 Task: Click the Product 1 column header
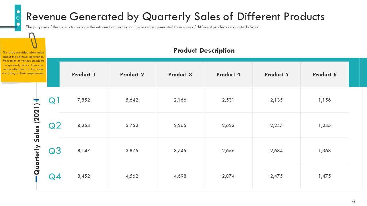coord(84,75)
